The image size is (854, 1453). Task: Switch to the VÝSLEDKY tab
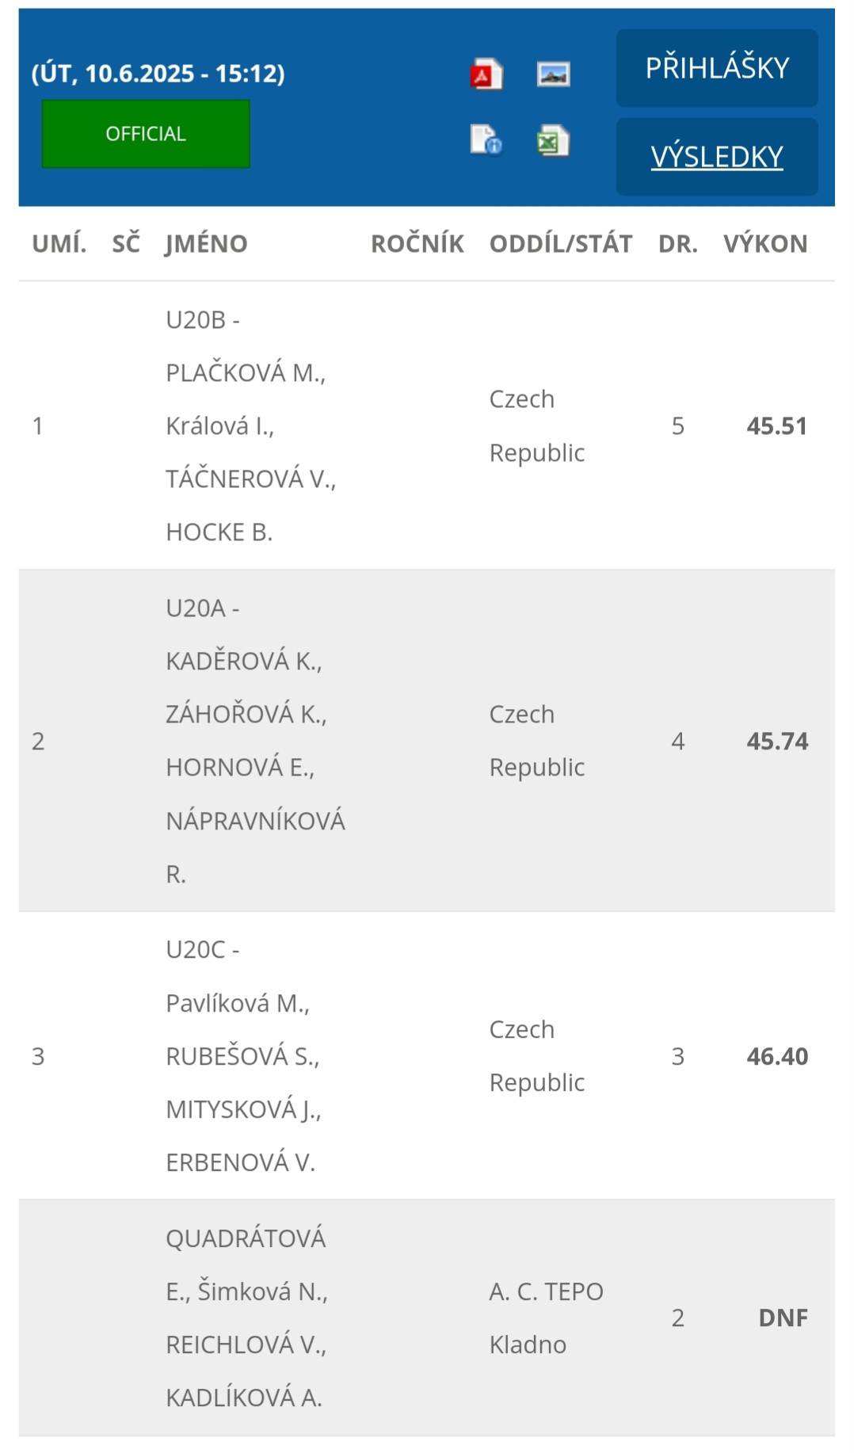[717, 157]
